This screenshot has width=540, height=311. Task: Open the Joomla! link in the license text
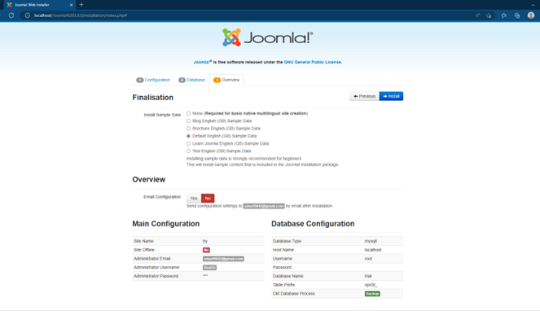[202, 62]
